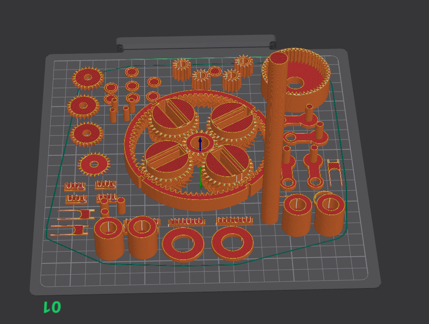Click the right flat washer ring at front
Viewport: 429px width, 324px height.
(232, 242)
